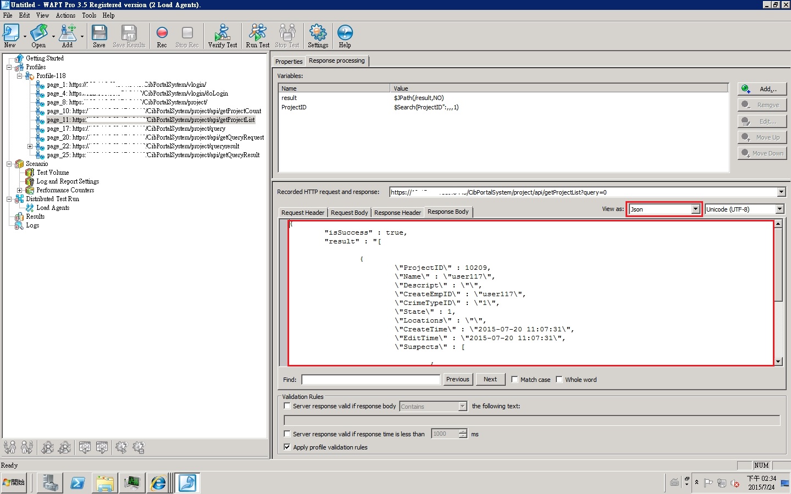
Task: Open the View as Json dropdown
Action: [696, 209]
